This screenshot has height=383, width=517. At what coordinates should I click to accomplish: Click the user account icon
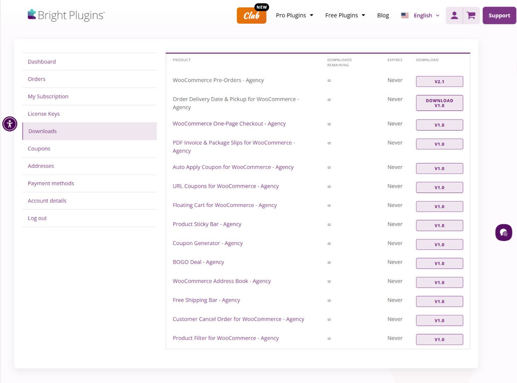(x=454, y=15)
